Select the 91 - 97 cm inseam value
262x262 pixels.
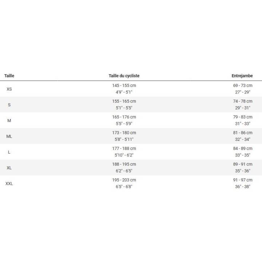click(243, 180)
